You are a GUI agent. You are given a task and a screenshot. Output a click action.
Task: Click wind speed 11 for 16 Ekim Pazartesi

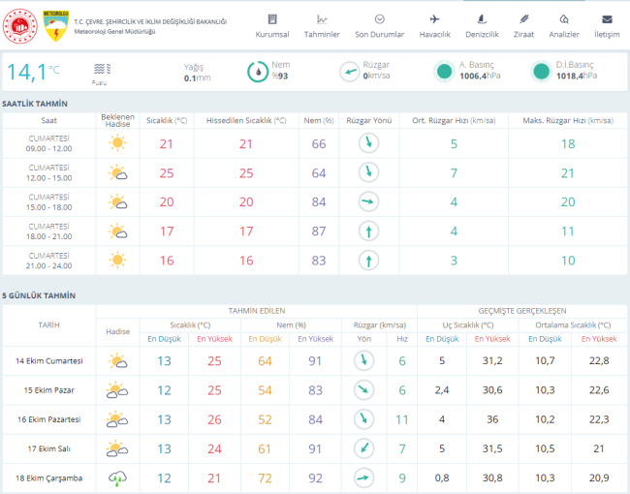pyautogui.click(x=402, y=419)
